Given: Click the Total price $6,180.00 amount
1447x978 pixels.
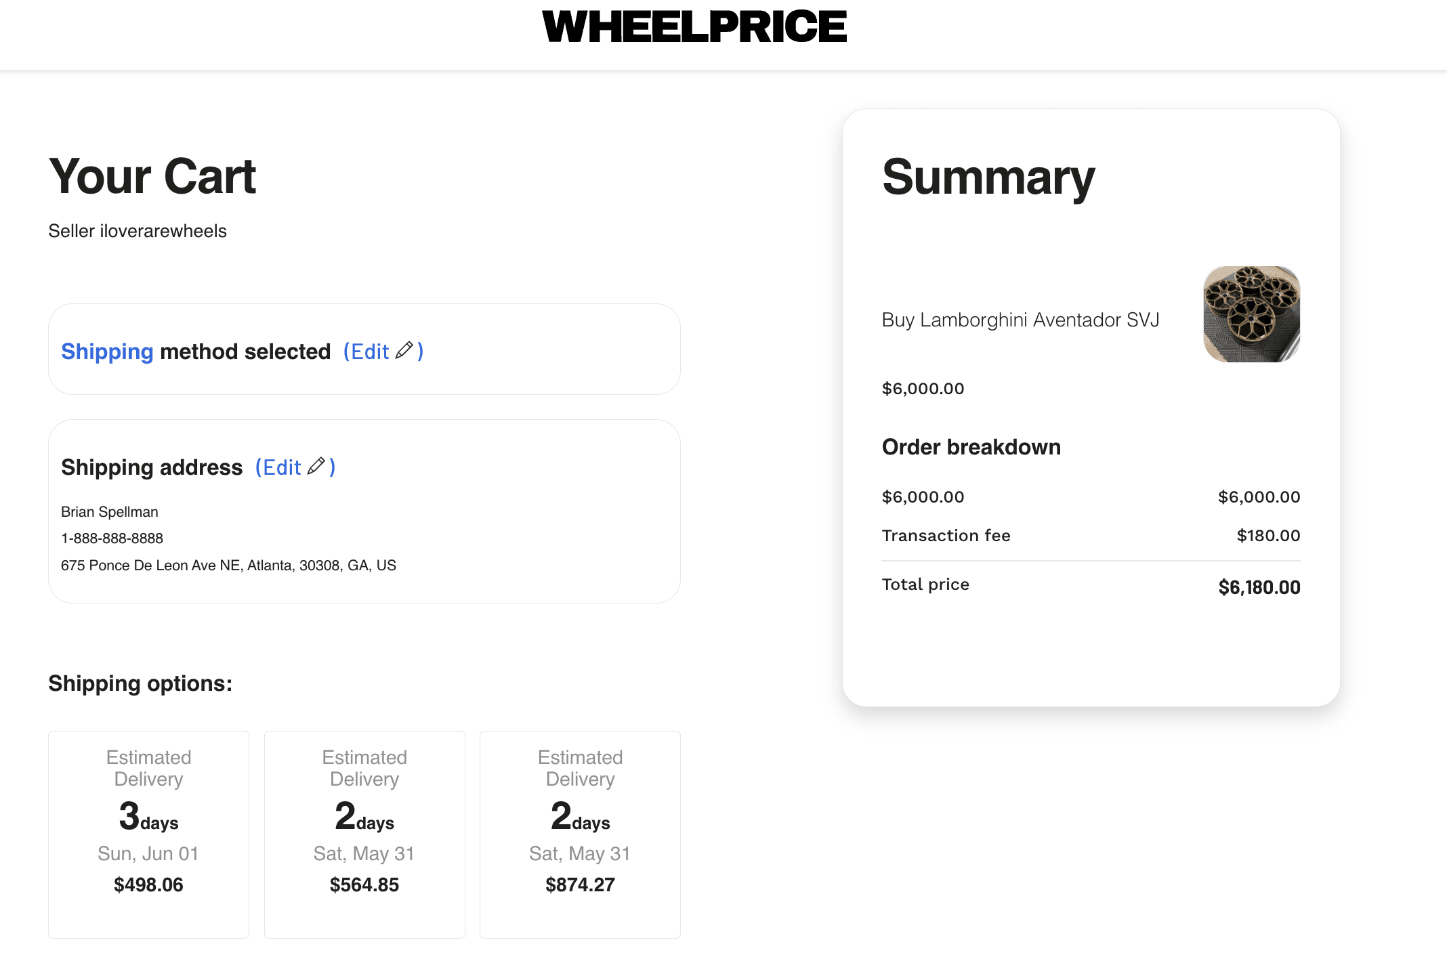Looking at the screenshot, I should click(1259, 587).
